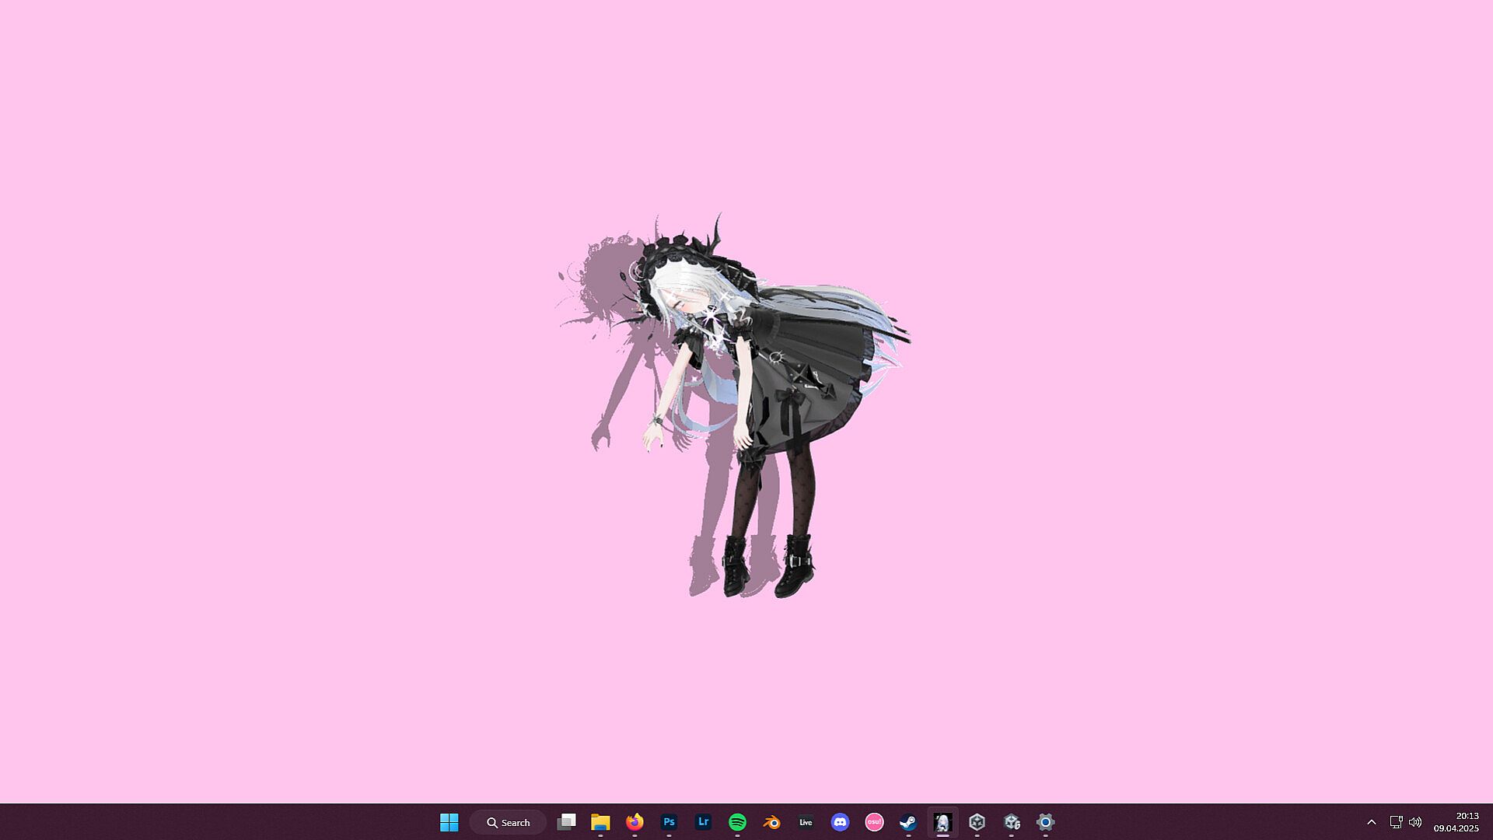Open volume control from system tray
The width and height of the screenshot is (1493, 840).
click(x=1415, y=822)
